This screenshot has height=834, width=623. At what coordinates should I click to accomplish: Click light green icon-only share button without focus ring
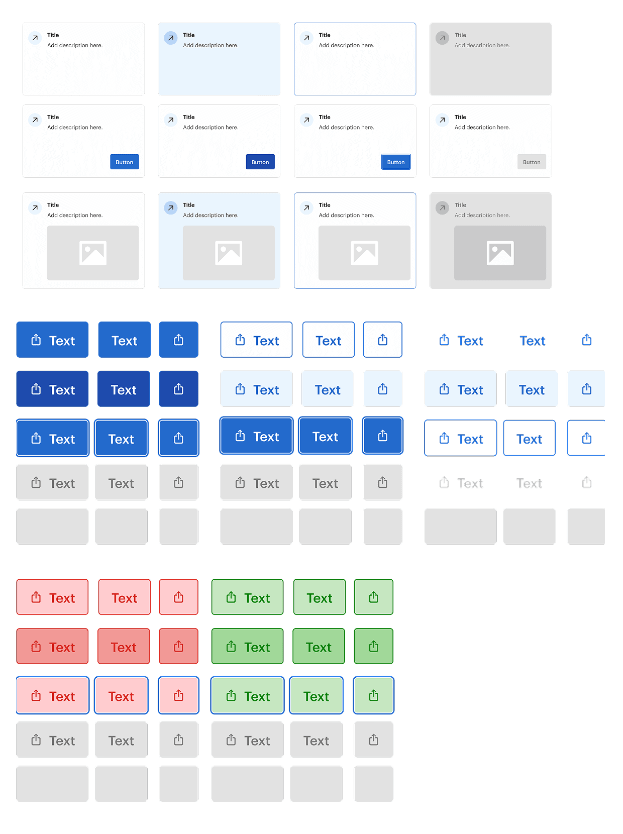(x=373, y=597)
